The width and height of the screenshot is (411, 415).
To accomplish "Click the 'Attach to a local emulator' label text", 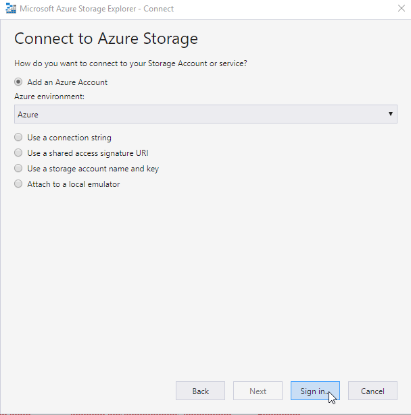I will pyautogui.click(x=73, y=184).
